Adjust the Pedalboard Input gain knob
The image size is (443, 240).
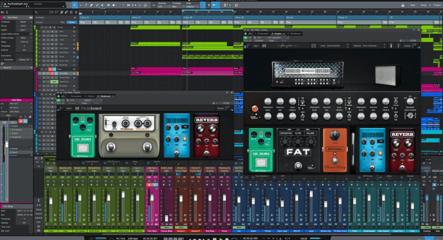(x=62, y=108)
